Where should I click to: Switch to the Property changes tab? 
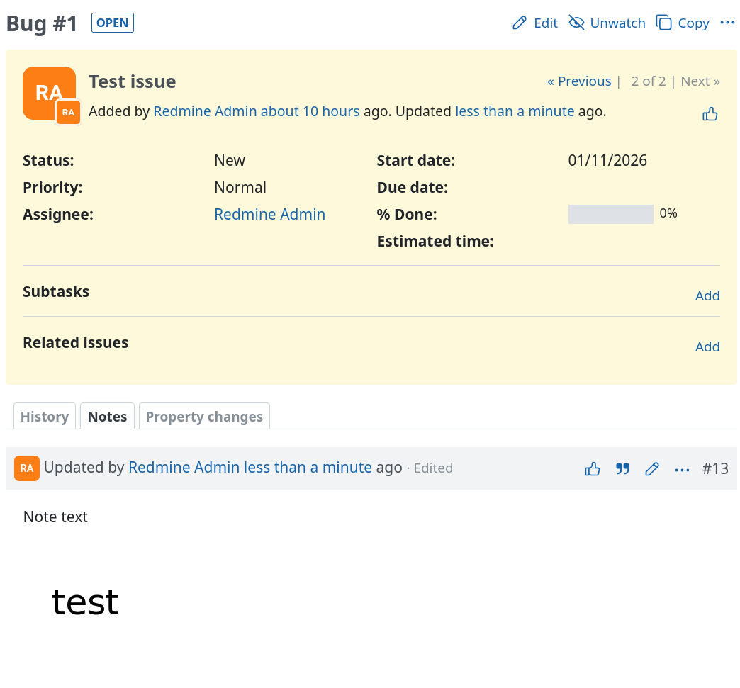[x=204, y=417]
